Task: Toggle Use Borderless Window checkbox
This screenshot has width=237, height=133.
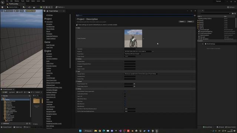Action: pos(125,94)
